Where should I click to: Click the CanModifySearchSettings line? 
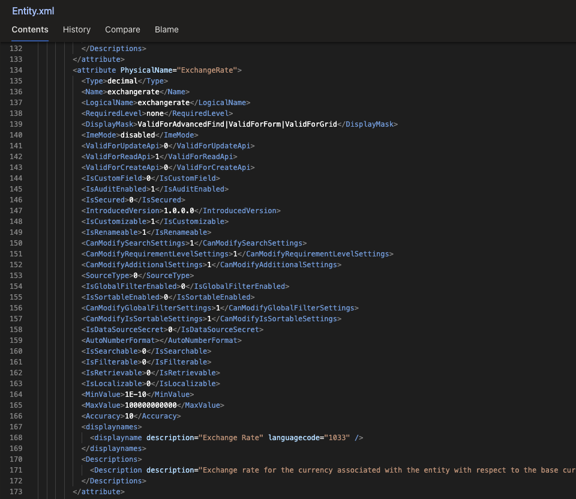coord(194,243)
